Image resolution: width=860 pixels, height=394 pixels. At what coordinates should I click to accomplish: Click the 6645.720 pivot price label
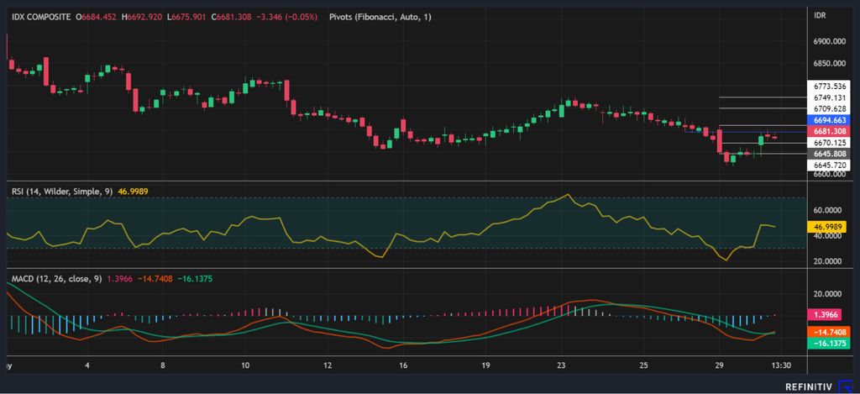tap(830, 165)
